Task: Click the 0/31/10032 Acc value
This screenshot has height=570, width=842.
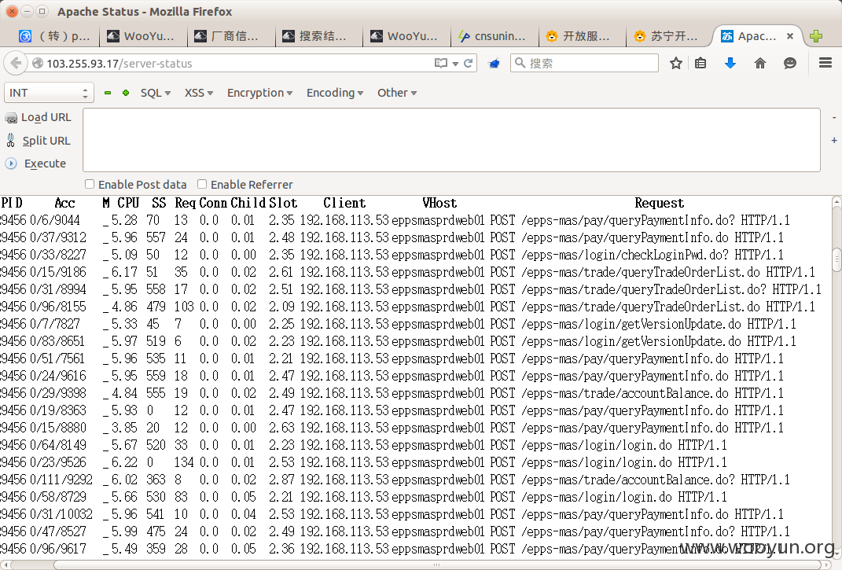Action: pyautogui.click(x=61, y=514)
